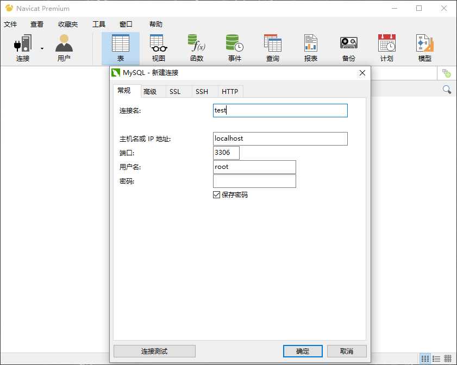The height and width of the screenshot is (365, 457).
Task: Click the 连接 (Connection) toolbar icon
Action: 23,48
